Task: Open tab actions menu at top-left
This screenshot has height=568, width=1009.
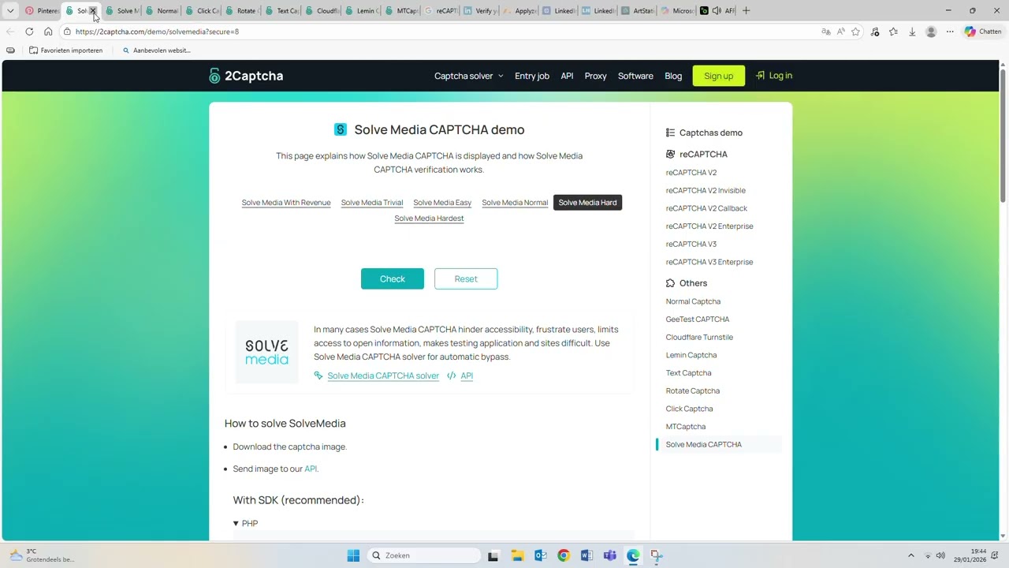Action: point(10,11)
